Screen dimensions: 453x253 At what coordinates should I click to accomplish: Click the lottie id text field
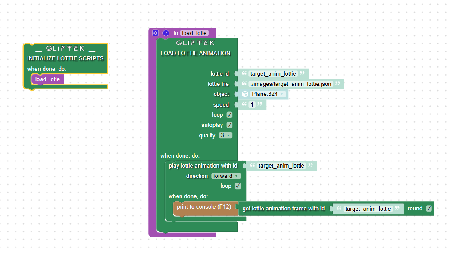(x=273, y=74)
